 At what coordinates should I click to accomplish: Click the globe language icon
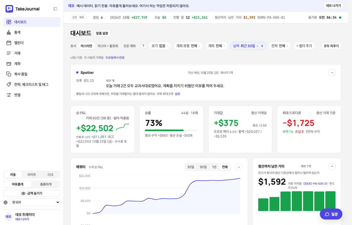(x=5, y=203)
